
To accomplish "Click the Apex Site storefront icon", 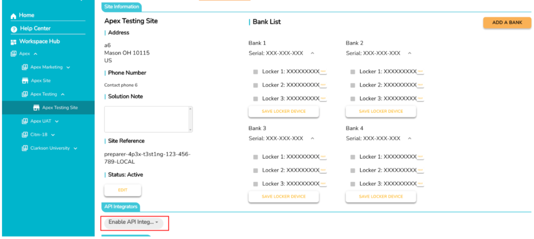I will point(25,81).
